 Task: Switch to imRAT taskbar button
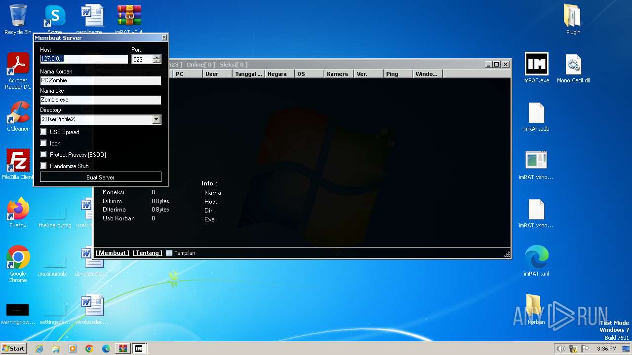coord(139,349)
